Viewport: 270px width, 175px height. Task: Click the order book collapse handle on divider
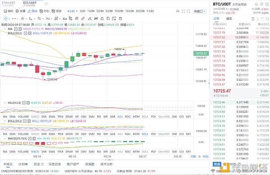click(x=209, y=83)
